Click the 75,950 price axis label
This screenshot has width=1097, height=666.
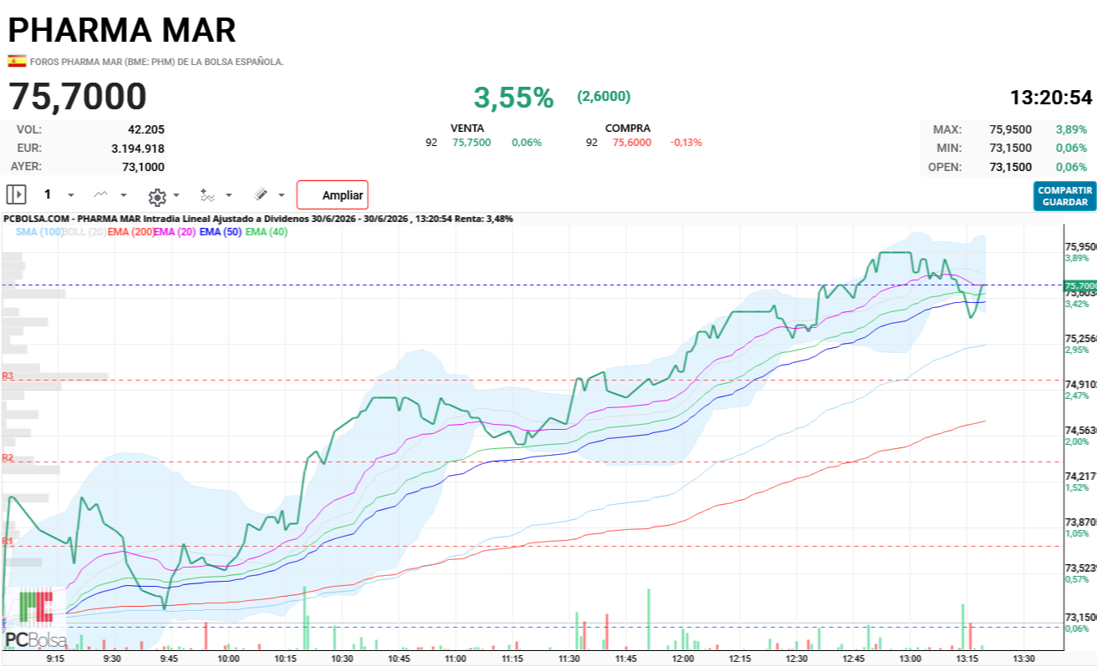[x=1080, y=247]
